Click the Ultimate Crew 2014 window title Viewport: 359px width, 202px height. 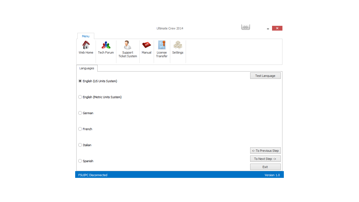tap(170, 28)
